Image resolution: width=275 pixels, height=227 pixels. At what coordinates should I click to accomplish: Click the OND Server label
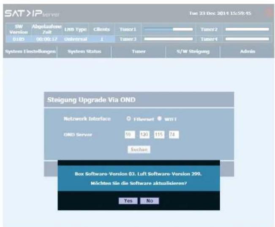pos(78,135)
